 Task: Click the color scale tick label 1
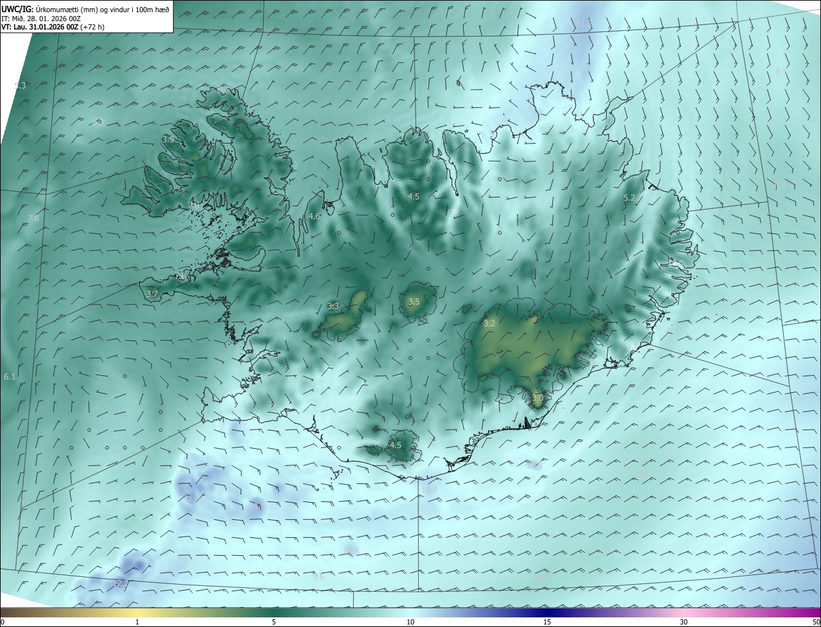(137, 622)
